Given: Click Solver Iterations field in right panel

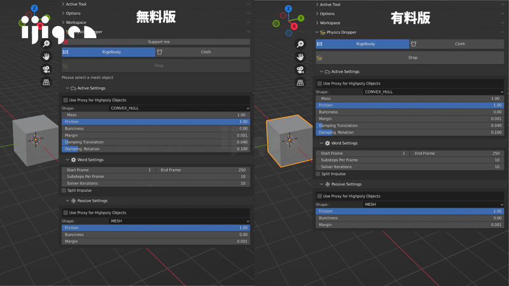Looking at the screenshot, I should click(x=410, y=167).
